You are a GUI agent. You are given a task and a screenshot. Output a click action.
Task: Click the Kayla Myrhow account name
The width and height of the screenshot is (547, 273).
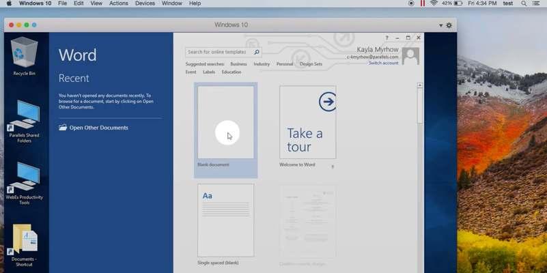tap(378, 50)
